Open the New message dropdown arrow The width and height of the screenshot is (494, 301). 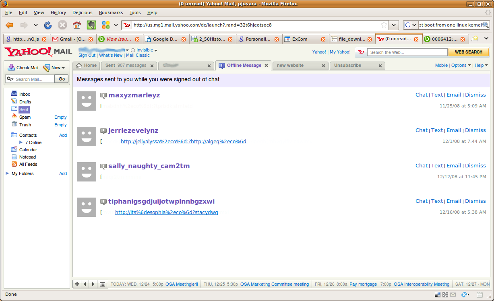tap(63, 68)
